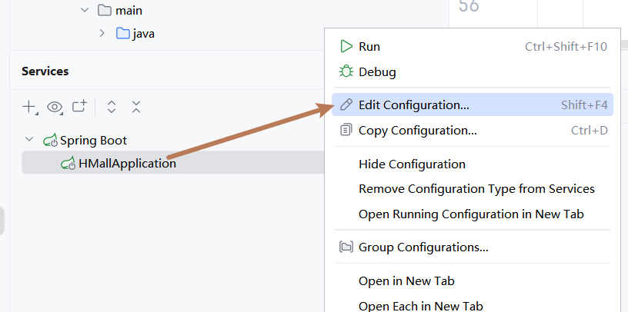Select the java folder in project tree
This screenshot has width=628, height=312.
click(143, 34)
